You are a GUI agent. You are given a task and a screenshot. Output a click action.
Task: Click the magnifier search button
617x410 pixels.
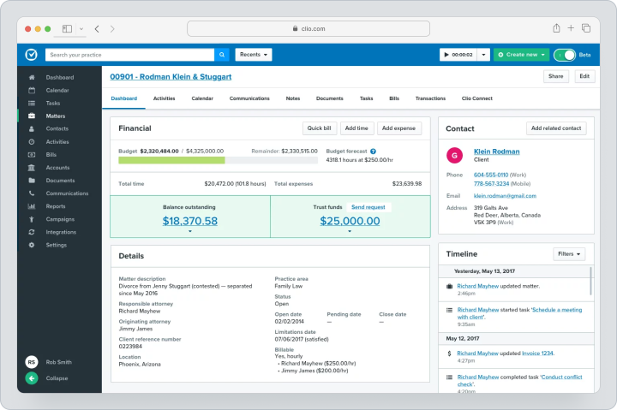pos(222,55)
